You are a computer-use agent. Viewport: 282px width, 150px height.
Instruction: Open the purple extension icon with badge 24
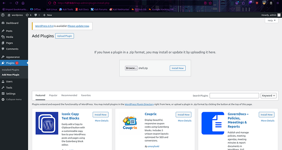tap(250, 3)
